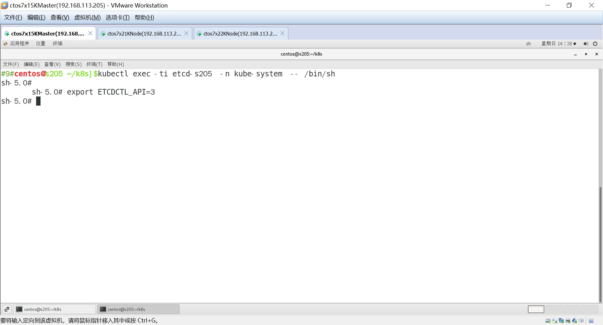Open terminal 编辑(E) menu

click(32, 64)
